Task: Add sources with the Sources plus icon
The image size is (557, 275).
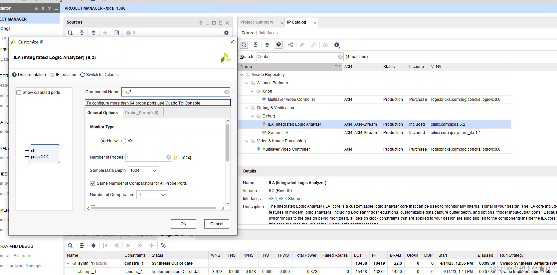Action: click(x=105, y=33)
